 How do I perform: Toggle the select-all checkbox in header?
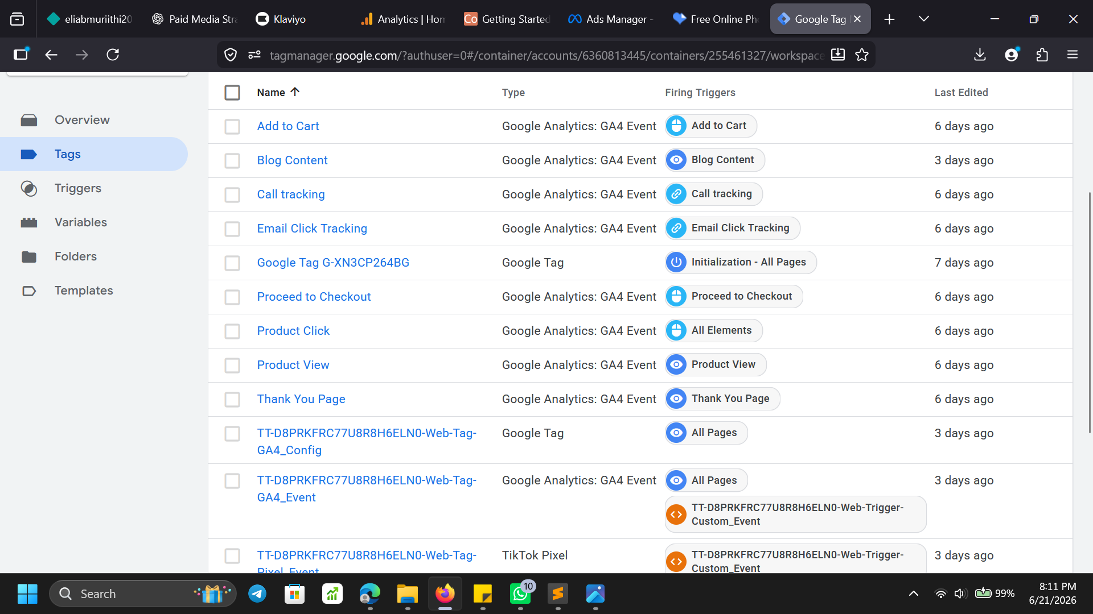(x=232, y=93)
